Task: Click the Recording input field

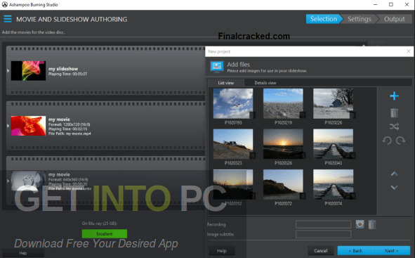Action: pos(324,224)
